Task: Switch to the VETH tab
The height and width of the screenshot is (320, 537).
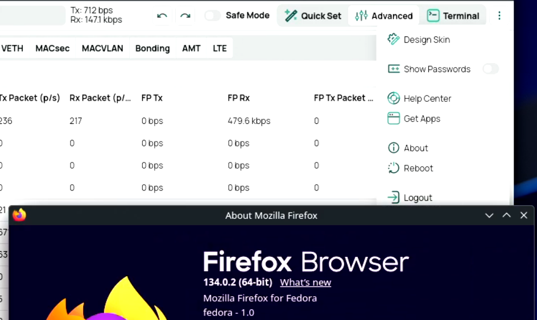Action: [x=13, y=48]
